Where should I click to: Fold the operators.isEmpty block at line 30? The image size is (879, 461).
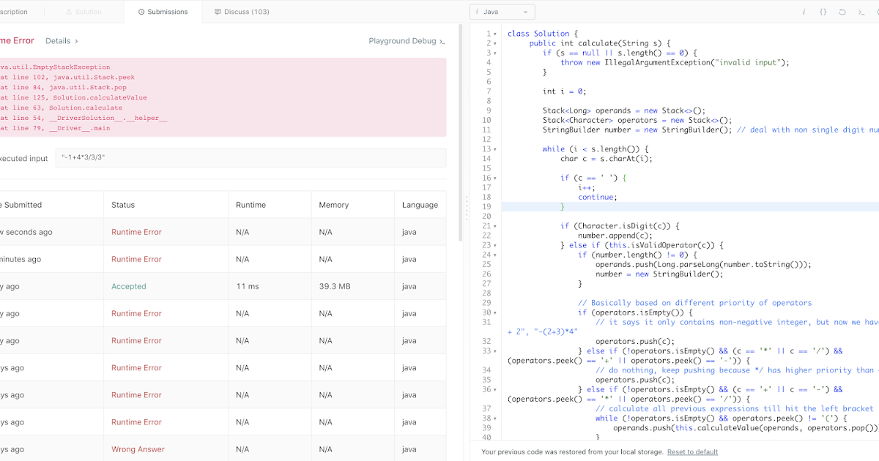496,312
